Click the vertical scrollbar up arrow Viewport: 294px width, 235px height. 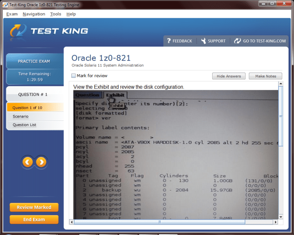281,83
